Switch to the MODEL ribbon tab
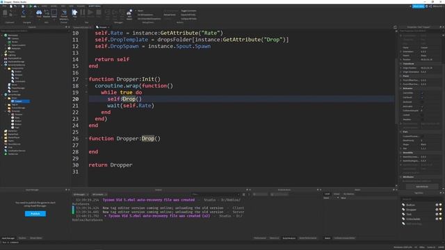 pyautogui.click(x=54, y=6)
